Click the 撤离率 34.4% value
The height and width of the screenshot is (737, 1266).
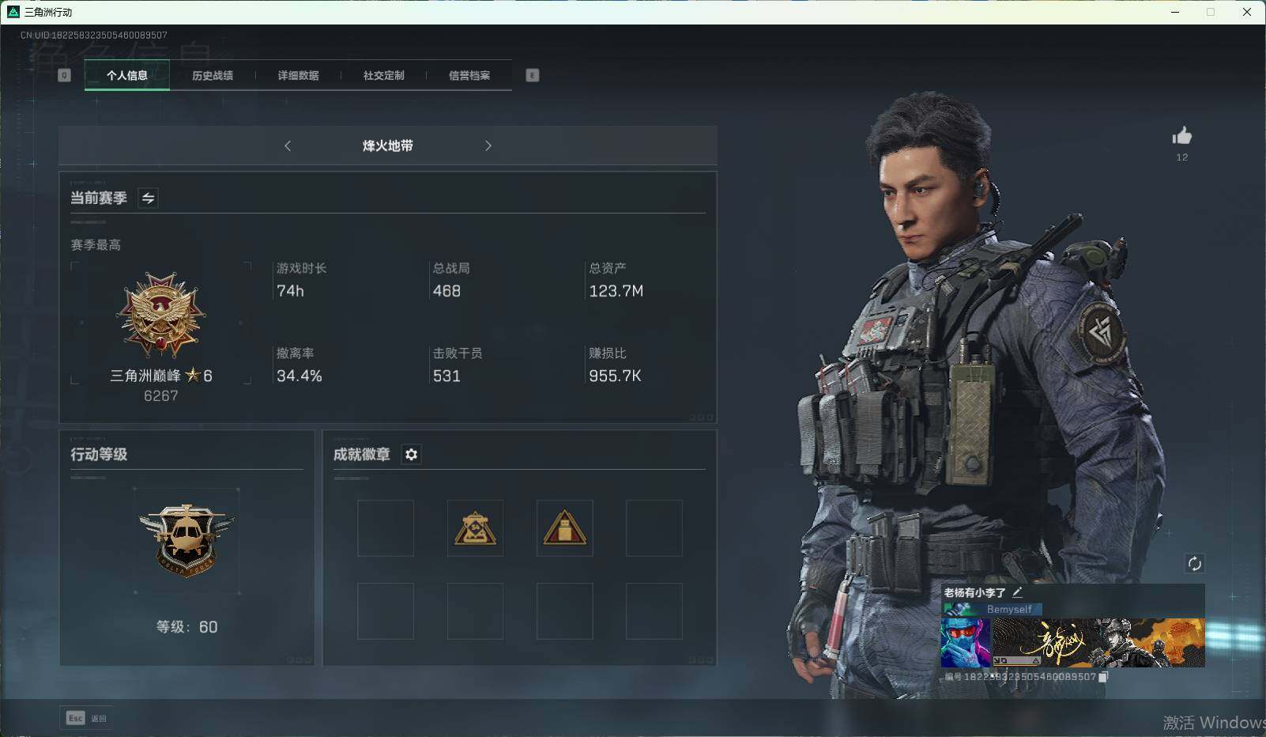coord(300,376)
